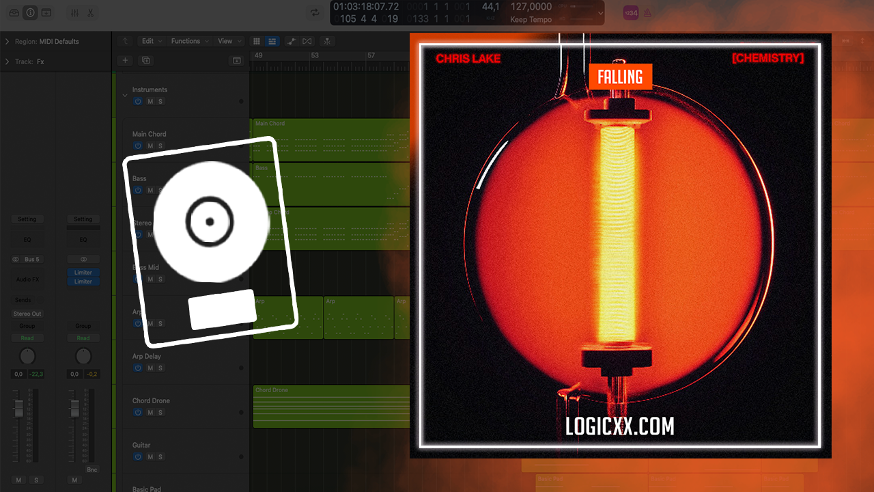Switch to grid view icon
The image size is (874, 492).
(x=257, y=41)
